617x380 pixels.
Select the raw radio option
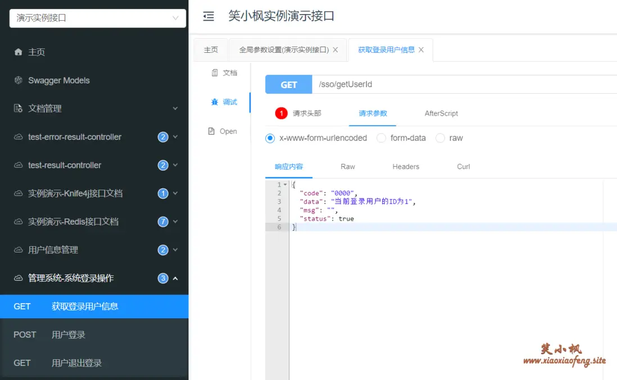(441, 138)
